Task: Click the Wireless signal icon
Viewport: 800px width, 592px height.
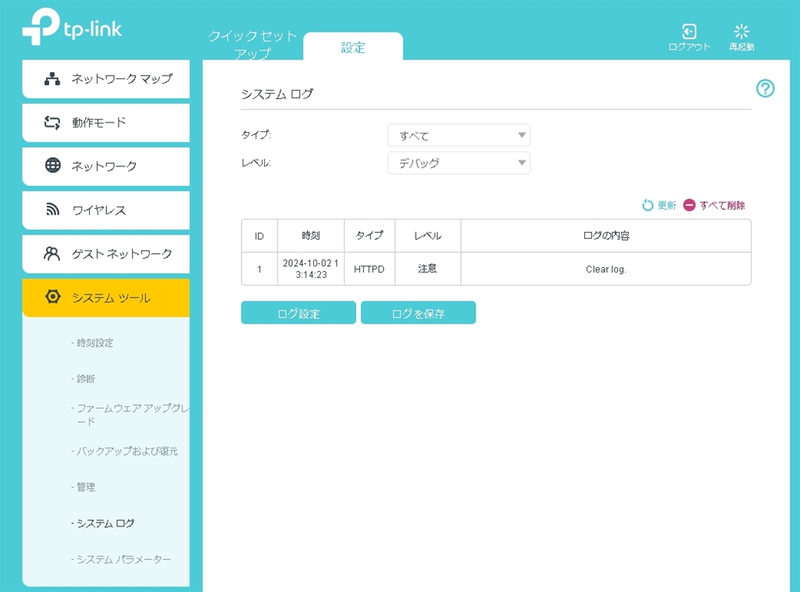Action: (x=52, y=209)
